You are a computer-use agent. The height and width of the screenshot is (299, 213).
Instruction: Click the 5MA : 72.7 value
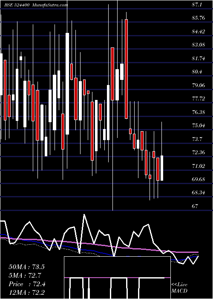(x=25, y=276)
